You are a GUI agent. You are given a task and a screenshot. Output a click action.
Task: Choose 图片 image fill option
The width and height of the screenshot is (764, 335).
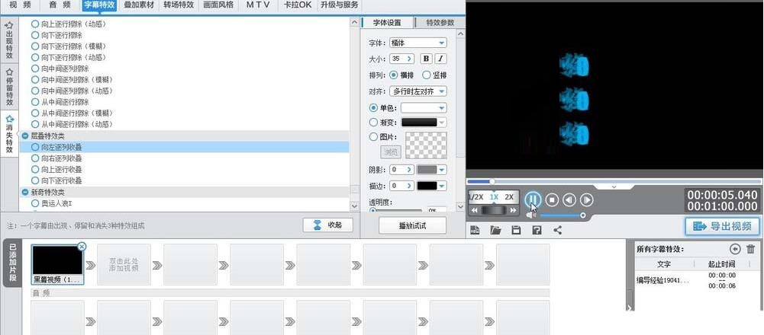pyautogui.click(x=383, y=137)
